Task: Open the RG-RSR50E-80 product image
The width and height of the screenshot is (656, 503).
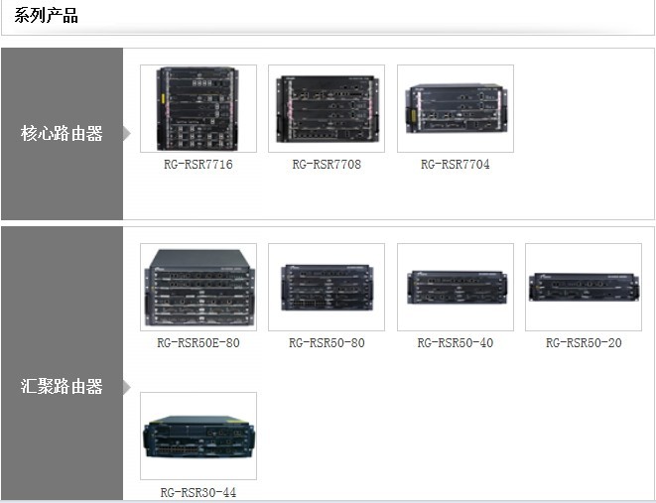Action: [198, 288]
